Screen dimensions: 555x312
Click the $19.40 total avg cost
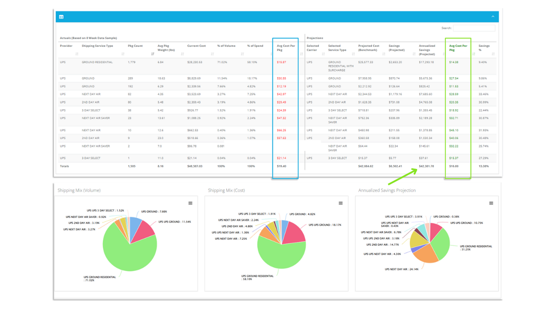tap(281, 166)
